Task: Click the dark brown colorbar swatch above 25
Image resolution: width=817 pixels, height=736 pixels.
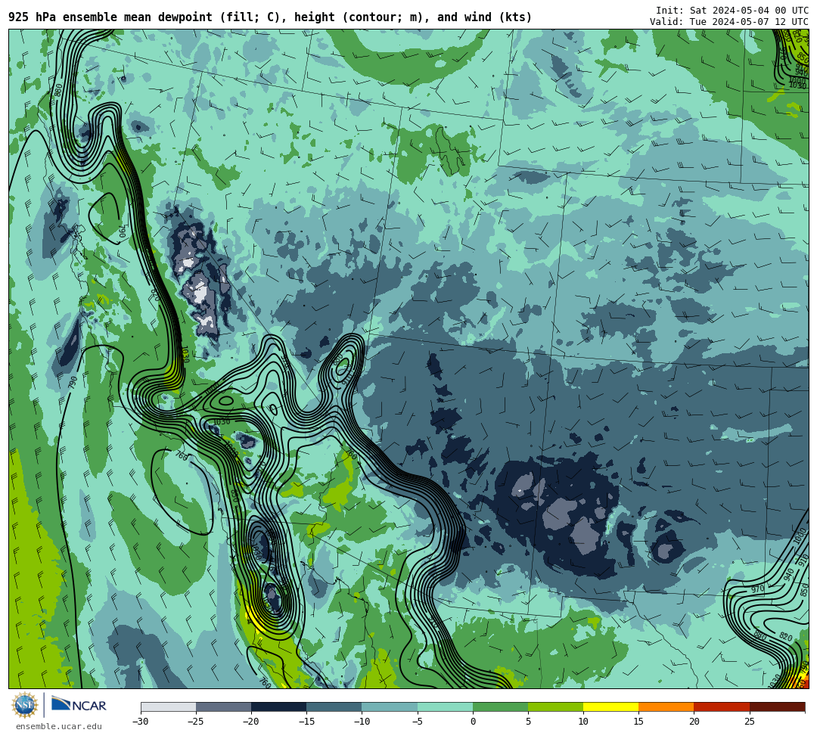Action: (x=778, y=706)
